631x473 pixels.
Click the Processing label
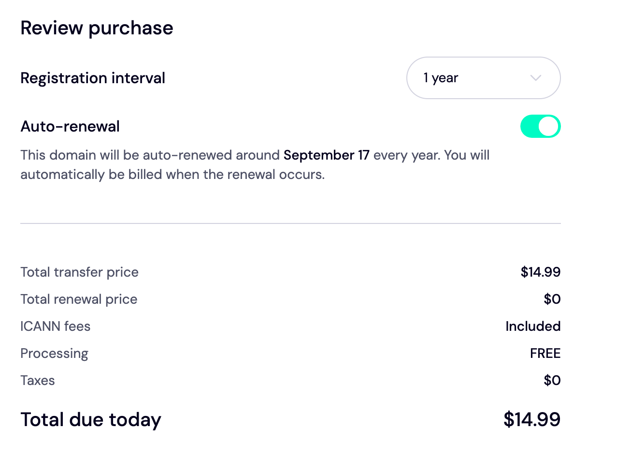tap(54, 354)
